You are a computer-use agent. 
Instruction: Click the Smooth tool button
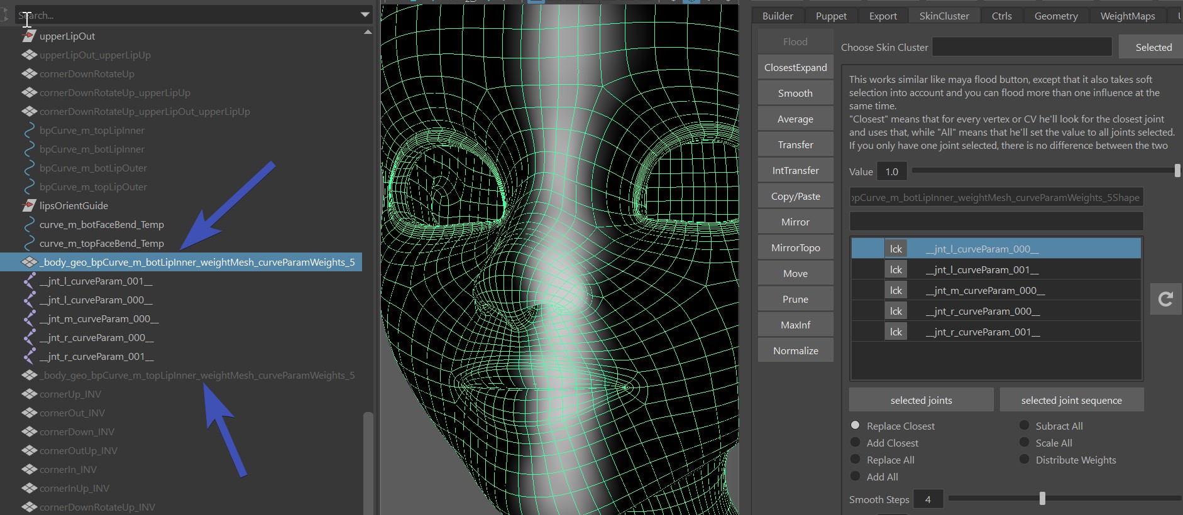(x=795, y=93)
